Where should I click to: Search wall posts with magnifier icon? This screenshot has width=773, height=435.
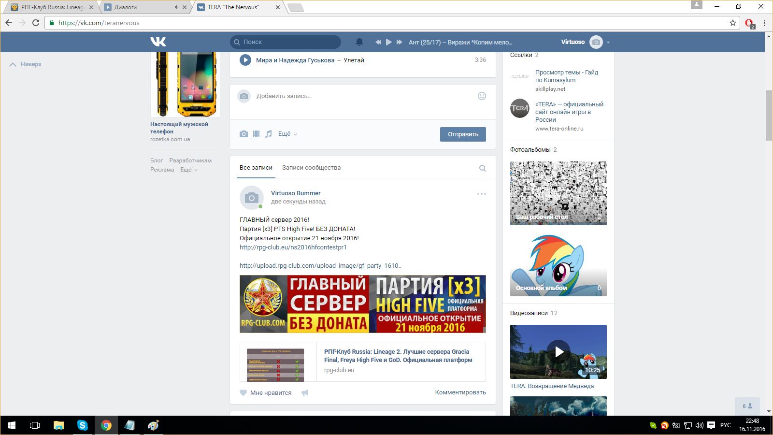(x=482, y=168)
